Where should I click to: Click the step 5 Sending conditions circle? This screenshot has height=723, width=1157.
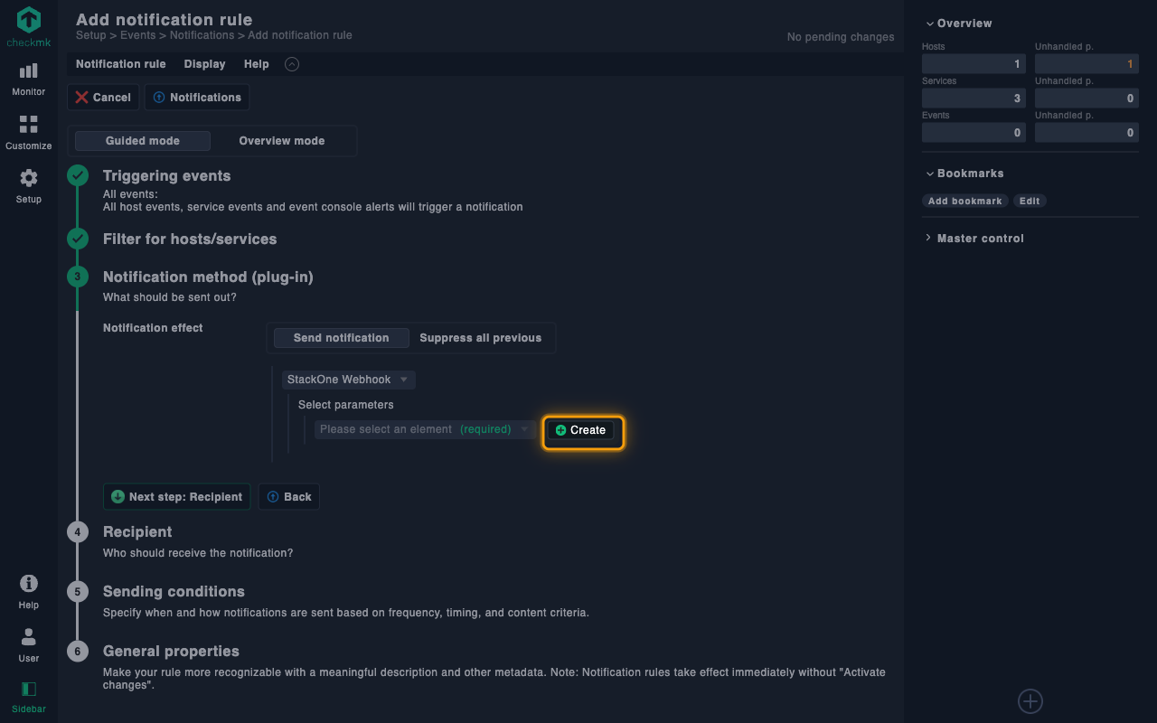[78, 591]
